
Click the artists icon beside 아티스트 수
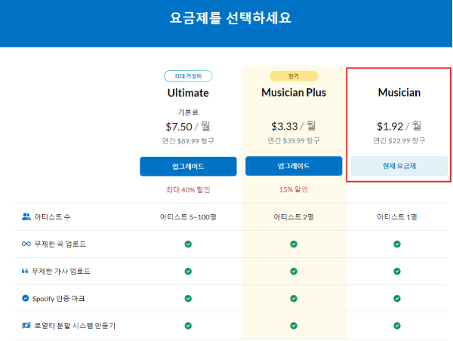click(26, 217)
